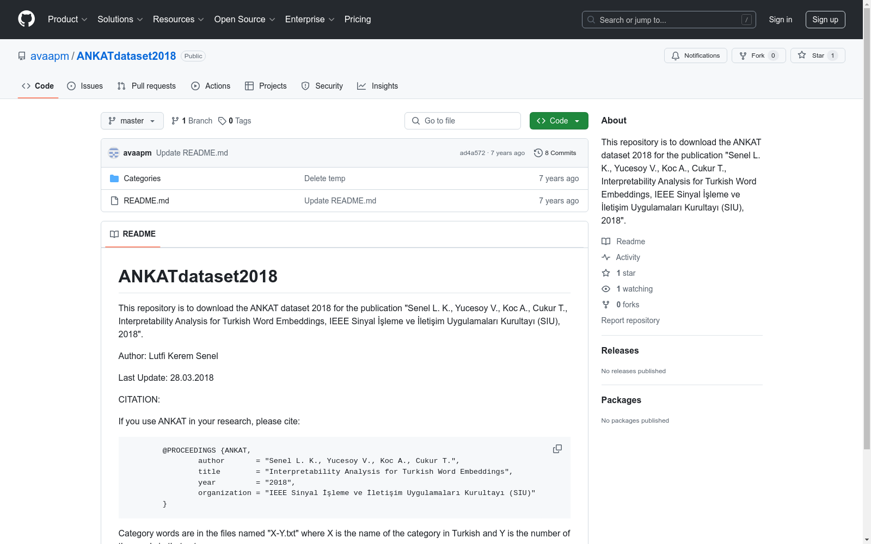This screenshot has width=871, height=544.
Task: Switch to the Issues tab
Action: pyautogui.click(x=85, y=86)
